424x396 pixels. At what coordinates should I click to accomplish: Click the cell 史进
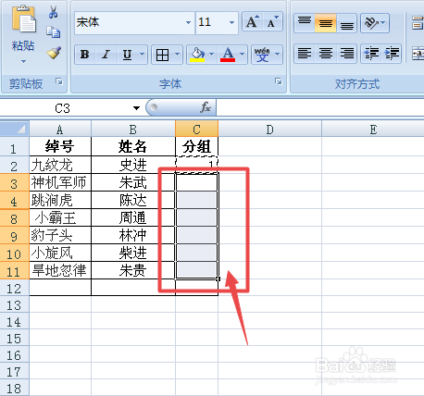point(133,165)
